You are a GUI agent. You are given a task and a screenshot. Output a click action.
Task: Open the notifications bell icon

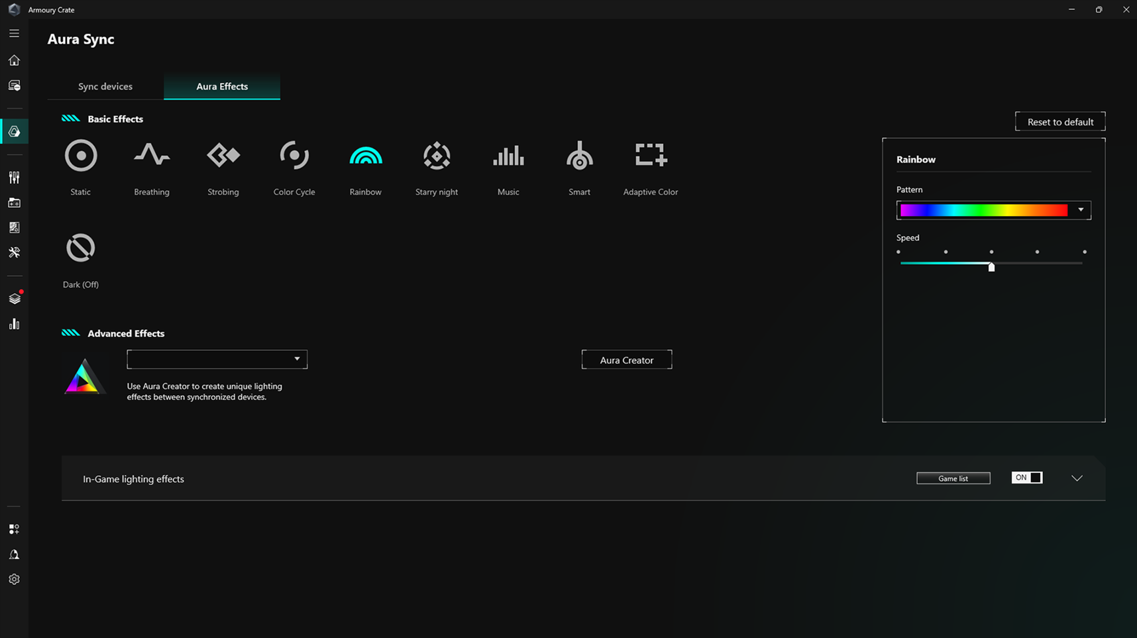14,555
